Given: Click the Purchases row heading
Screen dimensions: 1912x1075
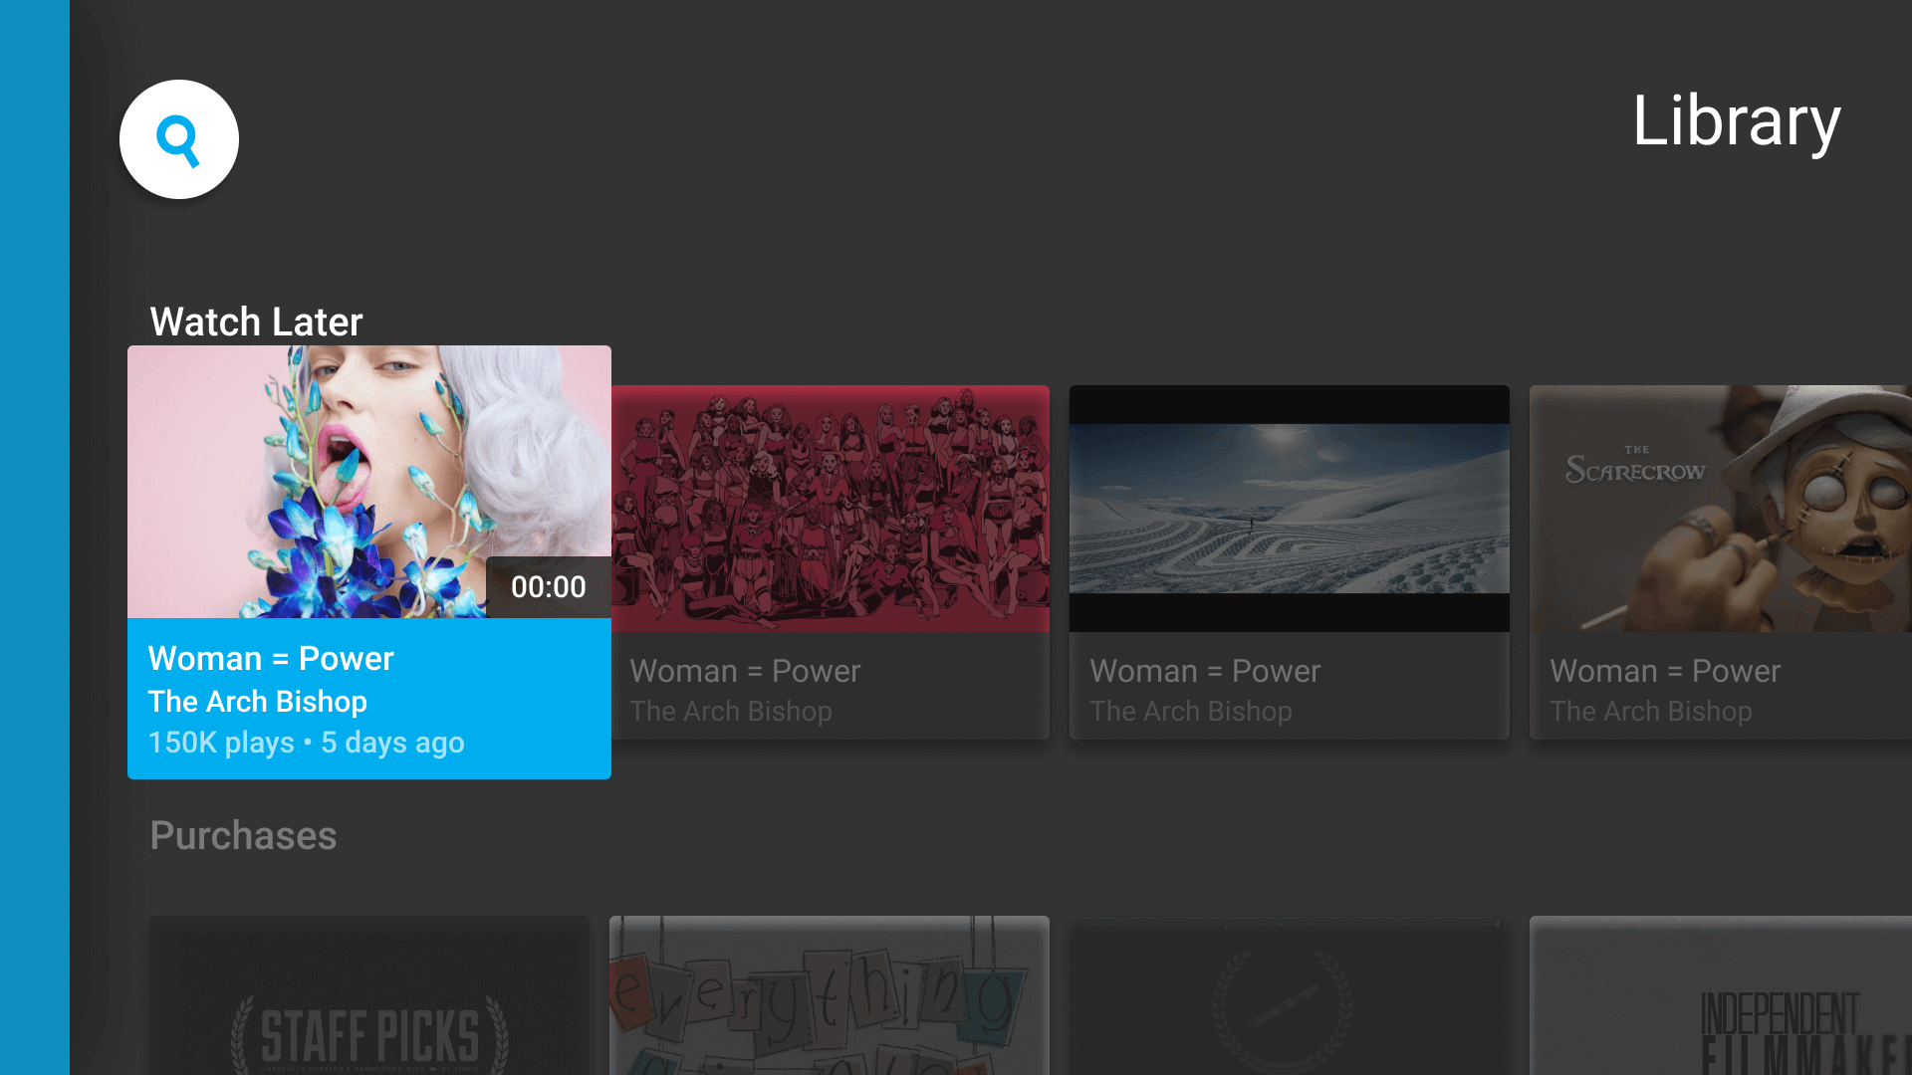Looking at the screenshot, I should (x=243, y=835).
